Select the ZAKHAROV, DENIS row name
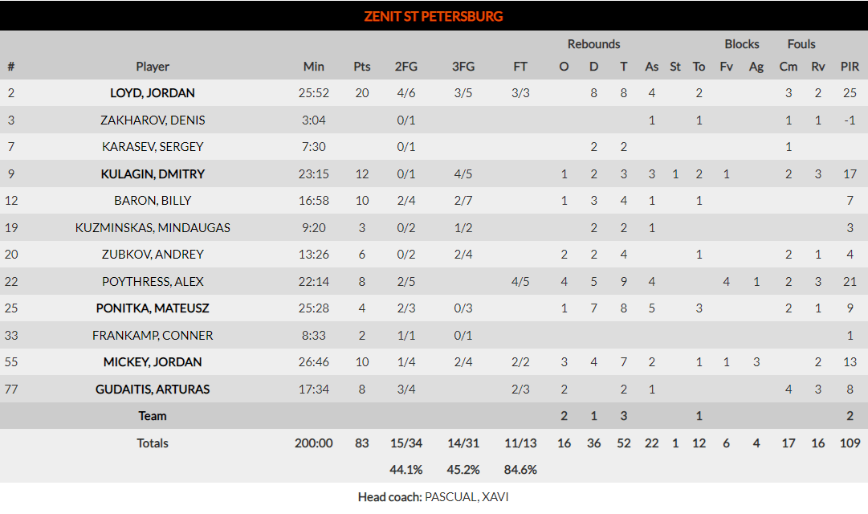Viewport: 868px width, 514px height. [153, 120]
